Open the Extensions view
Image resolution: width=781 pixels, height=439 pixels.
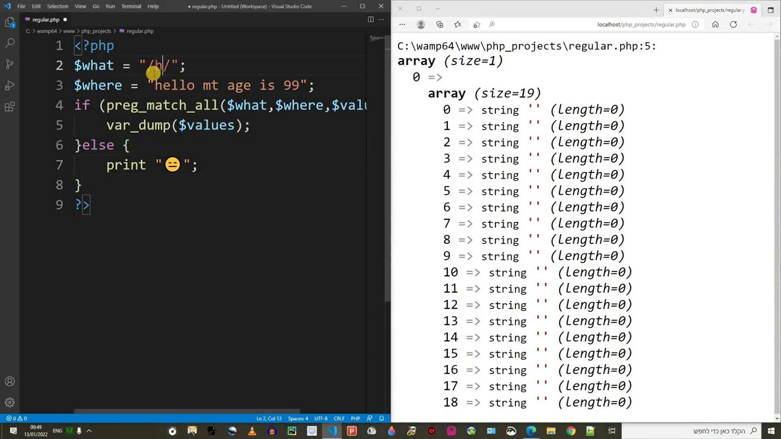pyautogui.click(x=10, y=107)
